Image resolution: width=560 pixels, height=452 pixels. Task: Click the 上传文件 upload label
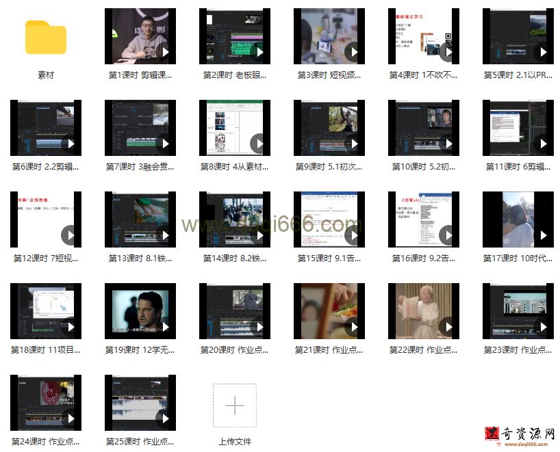pyautogui.click(x=235, y=442)
